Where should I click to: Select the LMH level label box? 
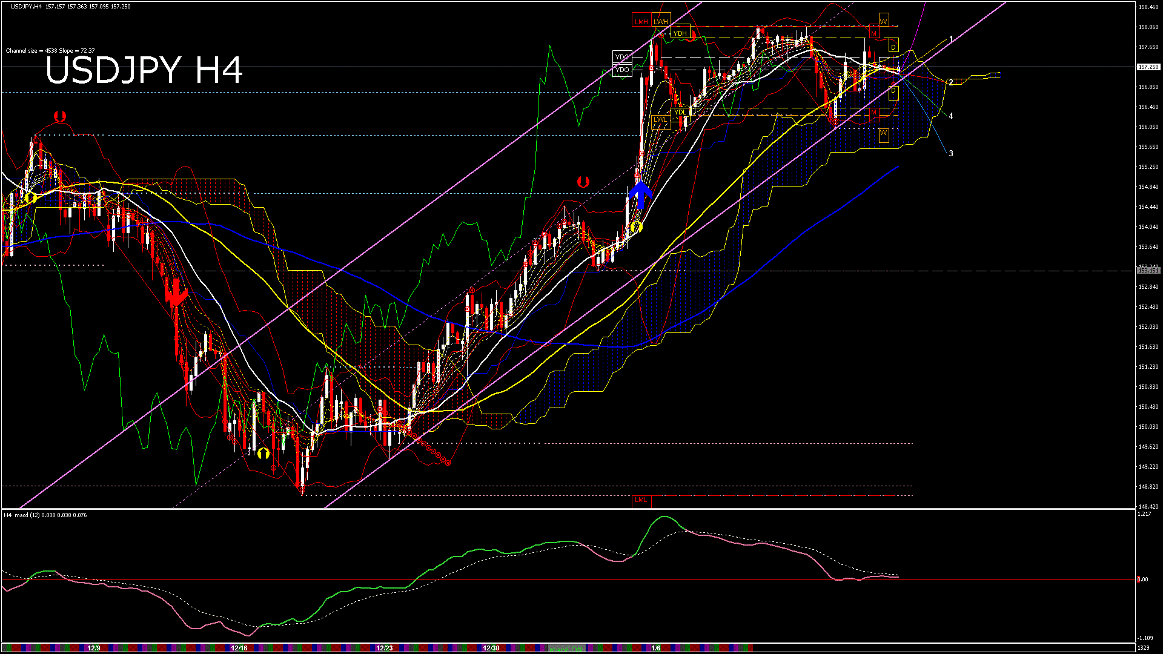[641, 22]
